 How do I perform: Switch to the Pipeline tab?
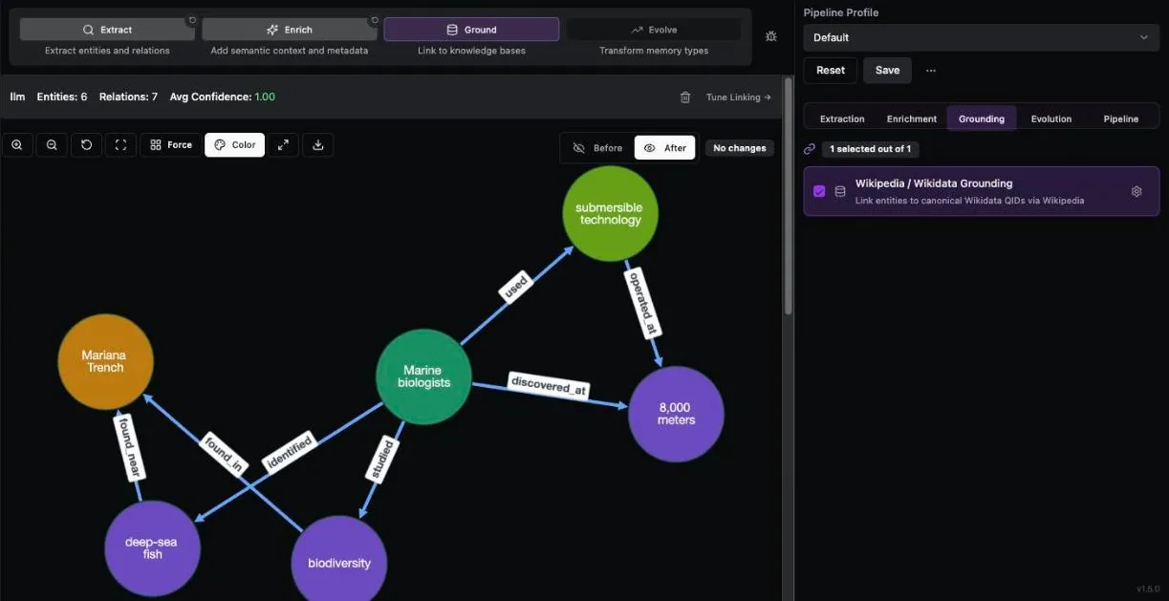(1121, 118)
